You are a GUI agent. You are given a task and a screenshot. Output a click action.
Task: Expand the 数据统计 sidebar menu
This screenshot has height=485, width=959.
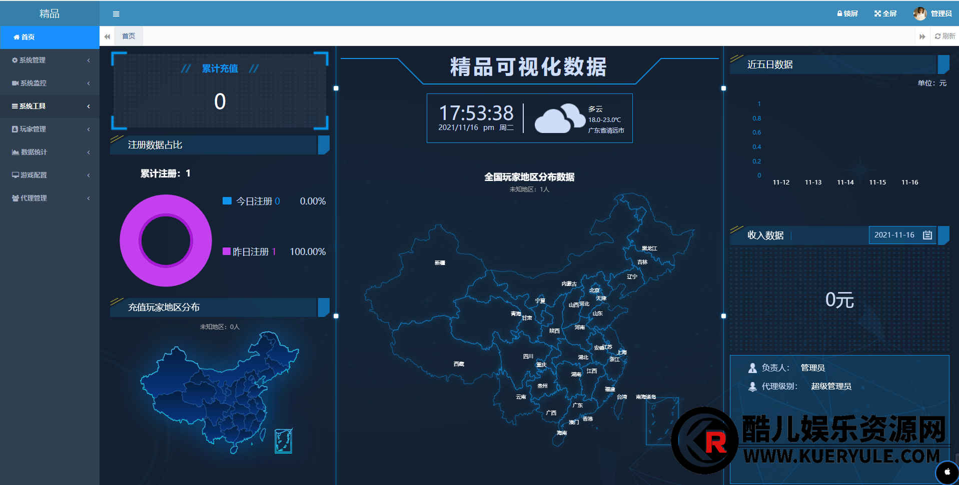coord(50,152)
